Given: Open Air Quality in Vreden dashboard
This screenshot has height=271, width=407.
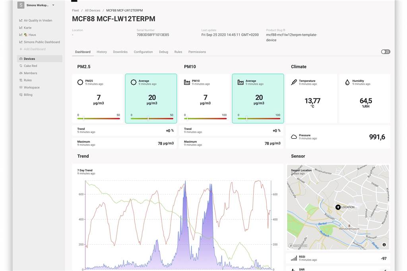Looking at the screenshot, I should pyautogui.click(x=38, y=20).
